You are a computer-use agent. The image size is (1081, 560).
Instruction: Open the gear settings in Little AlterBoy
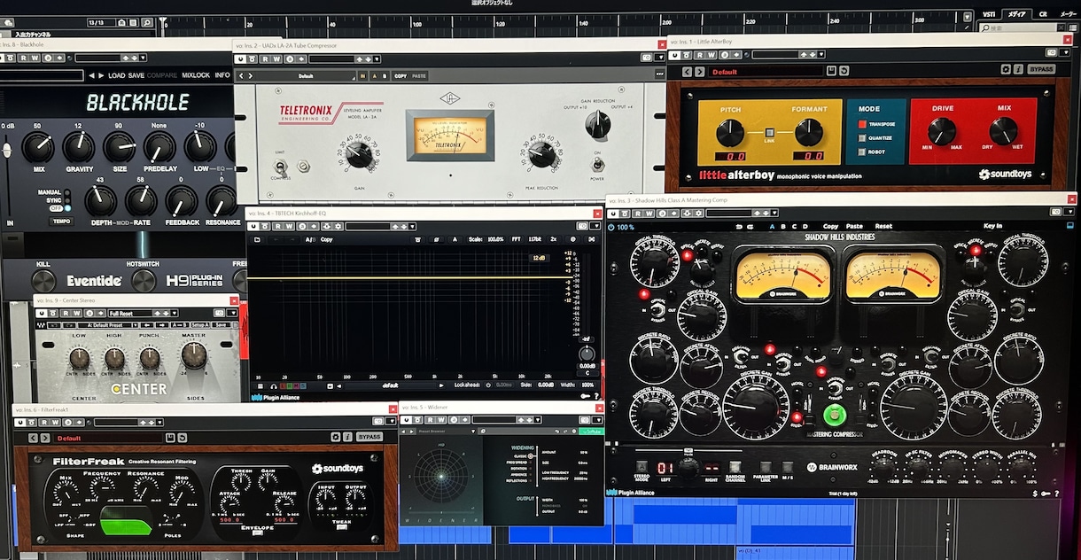click(x=1007, y=69)
